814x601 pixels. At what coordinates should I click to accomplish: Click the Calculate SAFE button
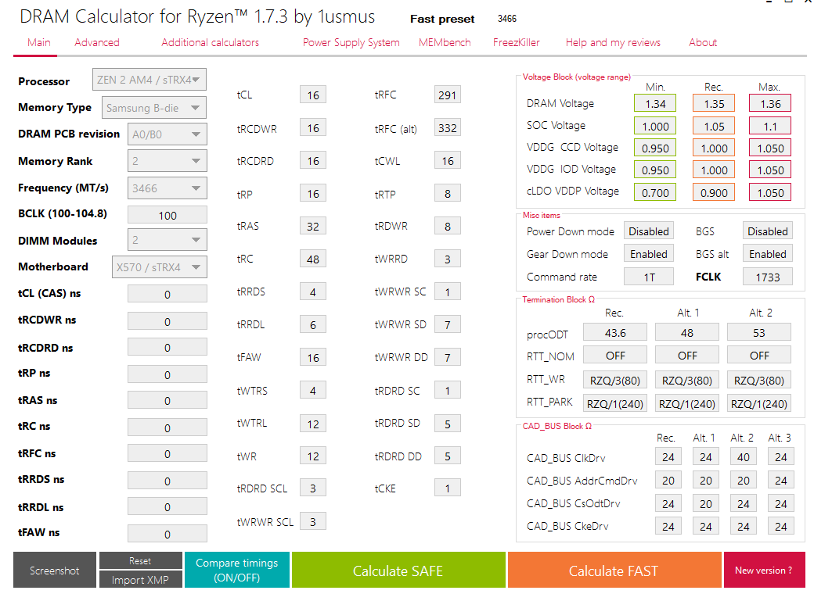click(398, 570)
